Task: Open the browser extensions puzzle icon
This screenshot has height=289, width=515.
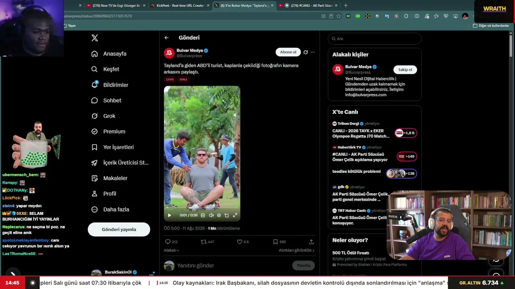Action: coord(406,16)
